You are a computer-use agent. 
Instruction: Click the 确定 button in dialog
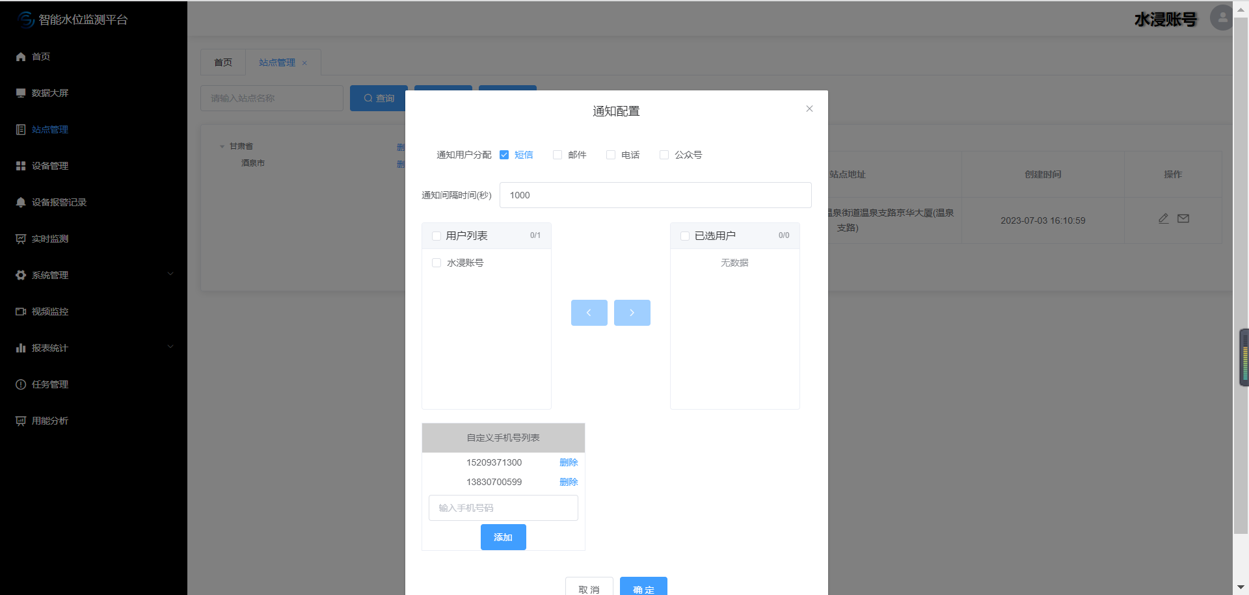(x=643, y=587)
